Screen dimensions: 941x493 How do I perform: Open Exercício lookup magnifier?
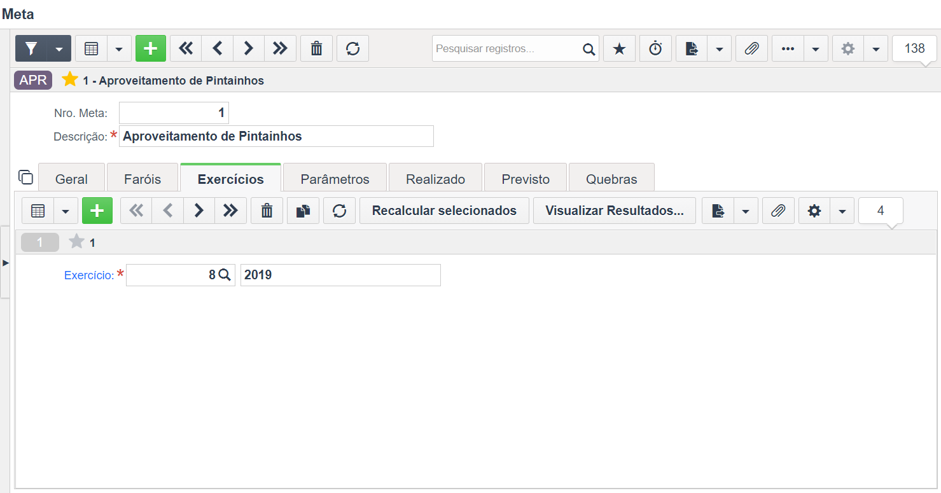tap(225, 275)
